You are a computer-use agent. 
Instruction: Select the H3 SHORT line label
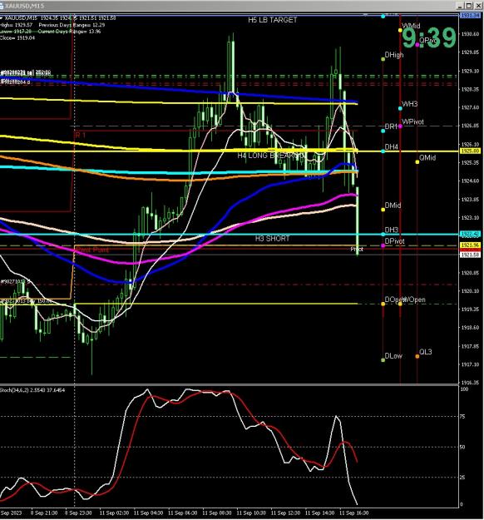[x=272, y=239]
